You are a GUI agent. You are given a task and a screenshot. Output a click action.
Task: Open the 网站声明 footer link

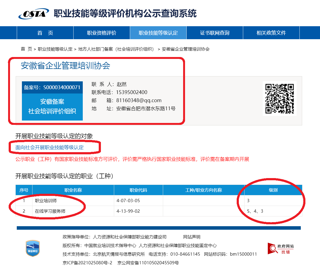[x=192, y=237]
